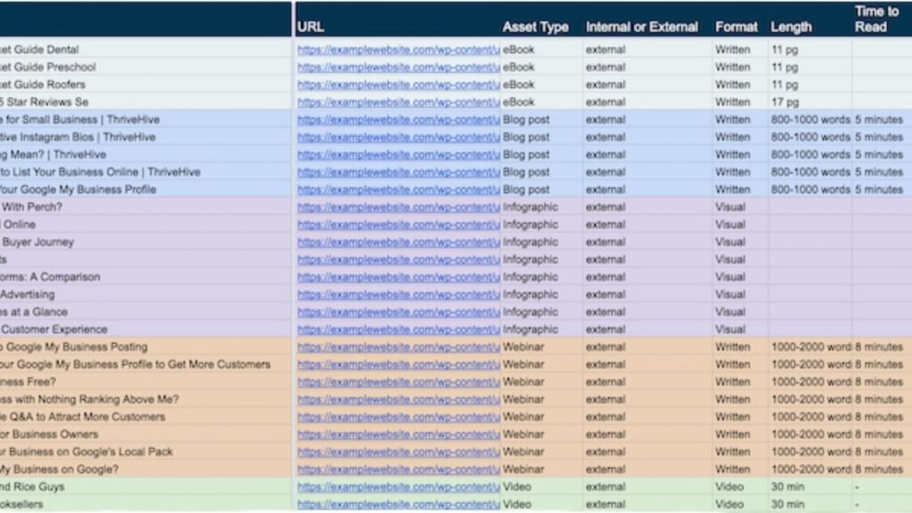Select the Format column header

point(736,27)
